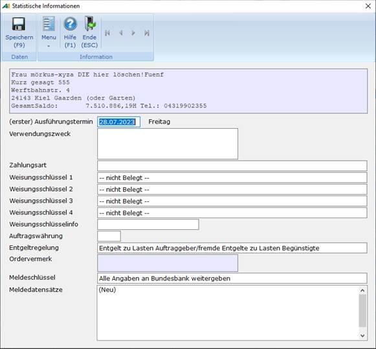Click into the Verwendungszweck text area

click(x=168, y=144)
